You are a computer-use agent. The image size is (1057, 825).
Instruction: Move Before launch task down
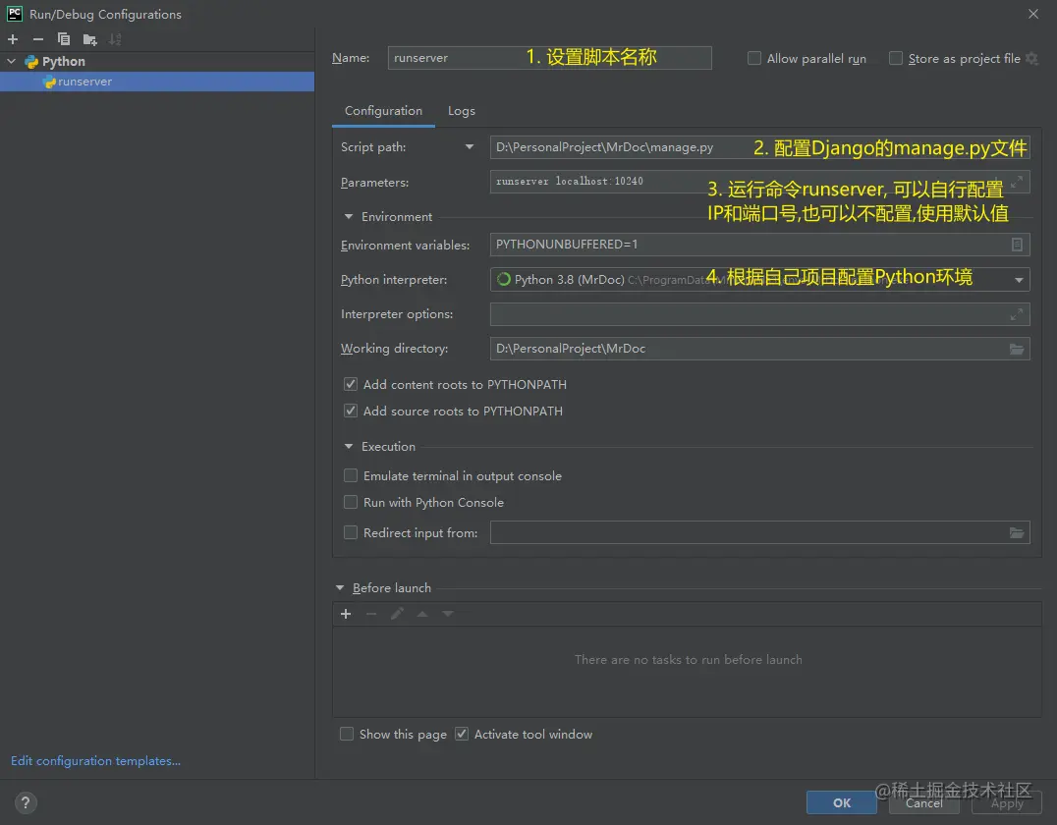(448, 614)
